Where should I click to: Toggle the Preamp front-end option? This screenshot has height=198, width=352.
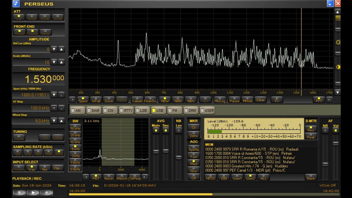pos(32,32)
